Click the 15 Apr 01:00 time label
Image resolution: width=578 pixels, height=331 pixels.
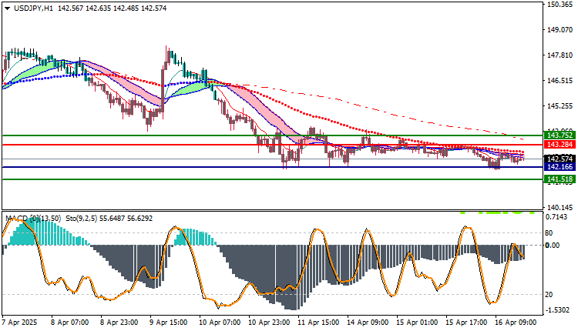(x=417, y=323)
